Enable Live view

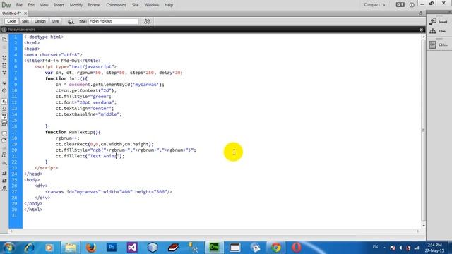coord(55,21)
